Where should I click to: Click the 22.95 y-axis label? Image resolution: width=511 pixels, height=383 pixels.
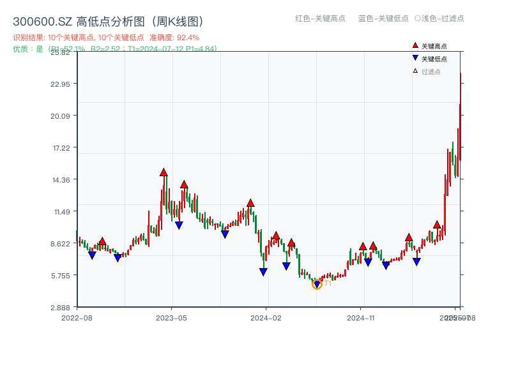tap(60, 84)
